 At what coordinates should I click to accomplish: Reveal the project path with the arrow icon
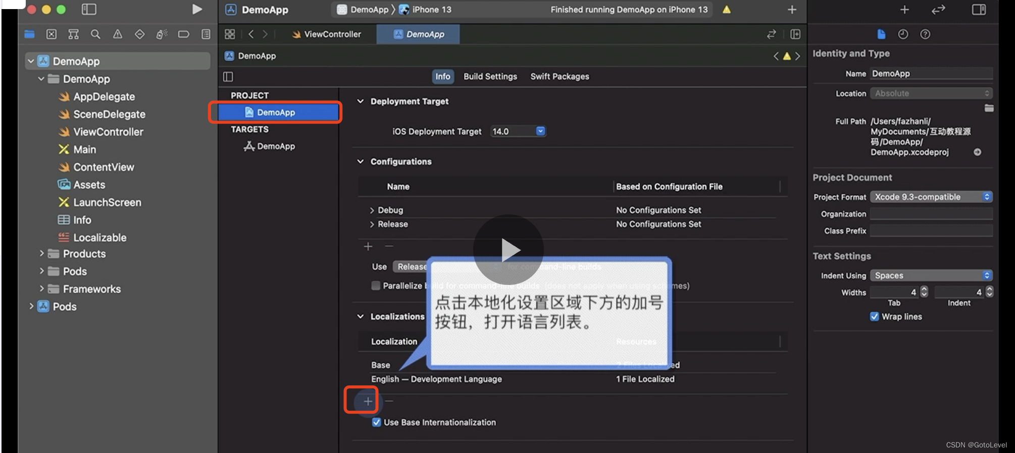click(x=978, y=152)
